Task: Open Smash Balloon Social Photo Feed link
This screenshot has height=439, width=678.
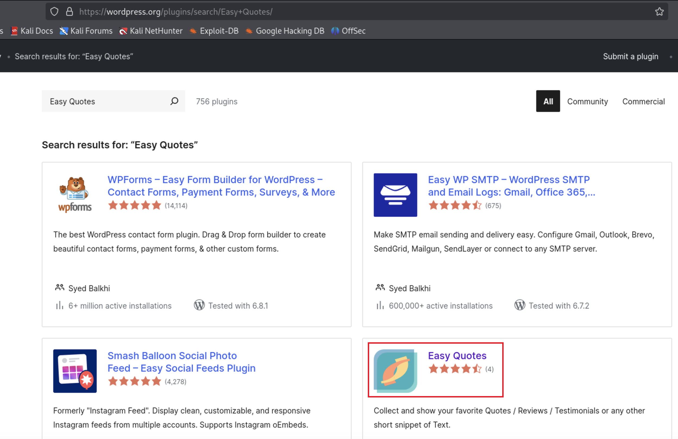Action: (x=181, y=362)
